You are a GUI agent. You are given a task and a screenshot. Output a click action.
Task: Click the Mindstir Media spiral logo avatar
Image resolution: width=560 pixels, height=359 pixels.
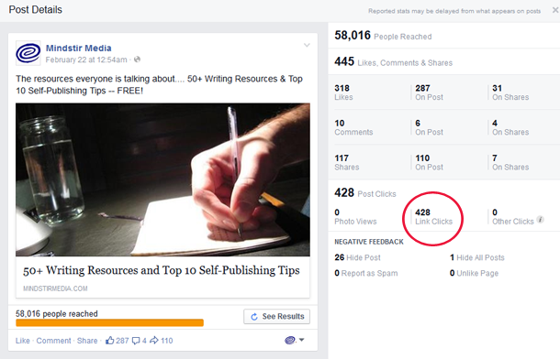[x=28, y=53]
